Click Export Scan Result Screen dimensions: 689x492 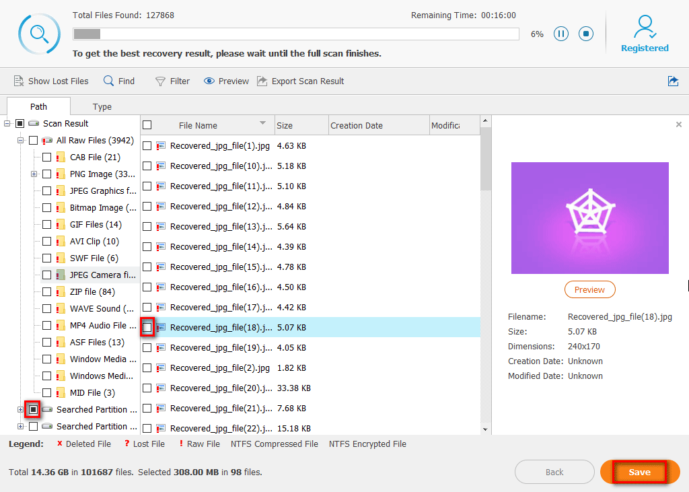tap(301, 81)
